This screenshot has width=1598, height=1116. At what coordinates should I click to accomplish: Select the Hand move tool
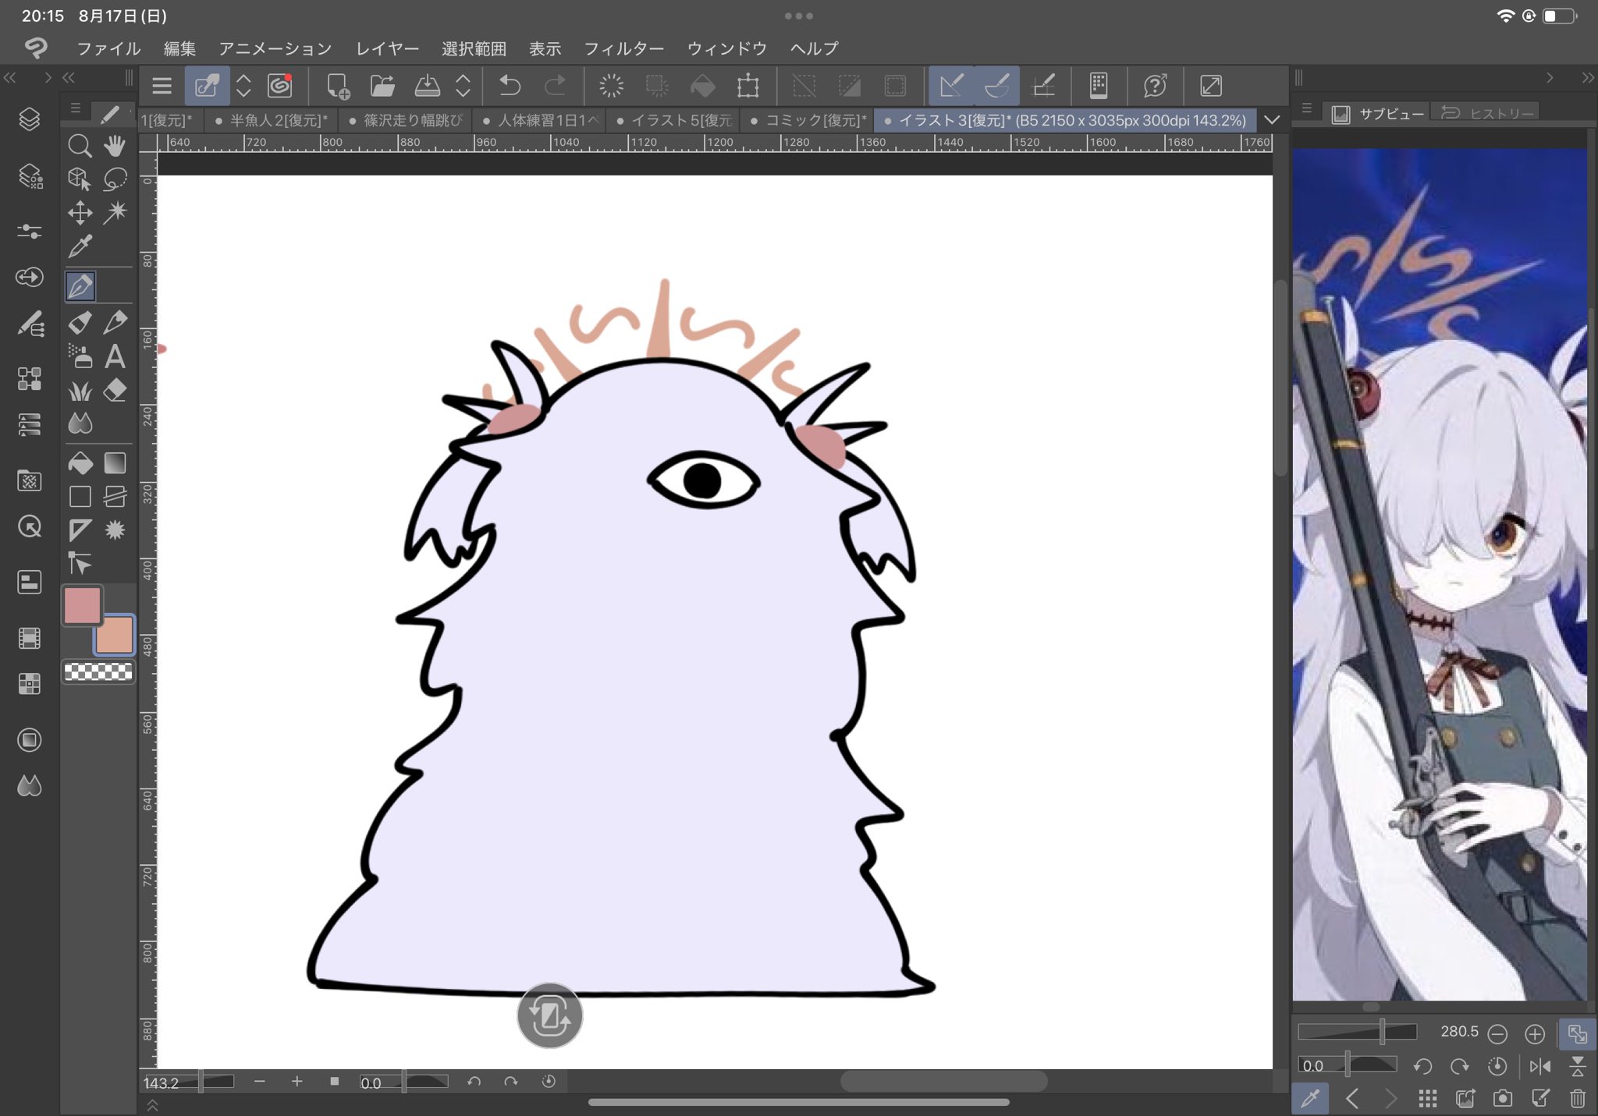pos(115,146)
